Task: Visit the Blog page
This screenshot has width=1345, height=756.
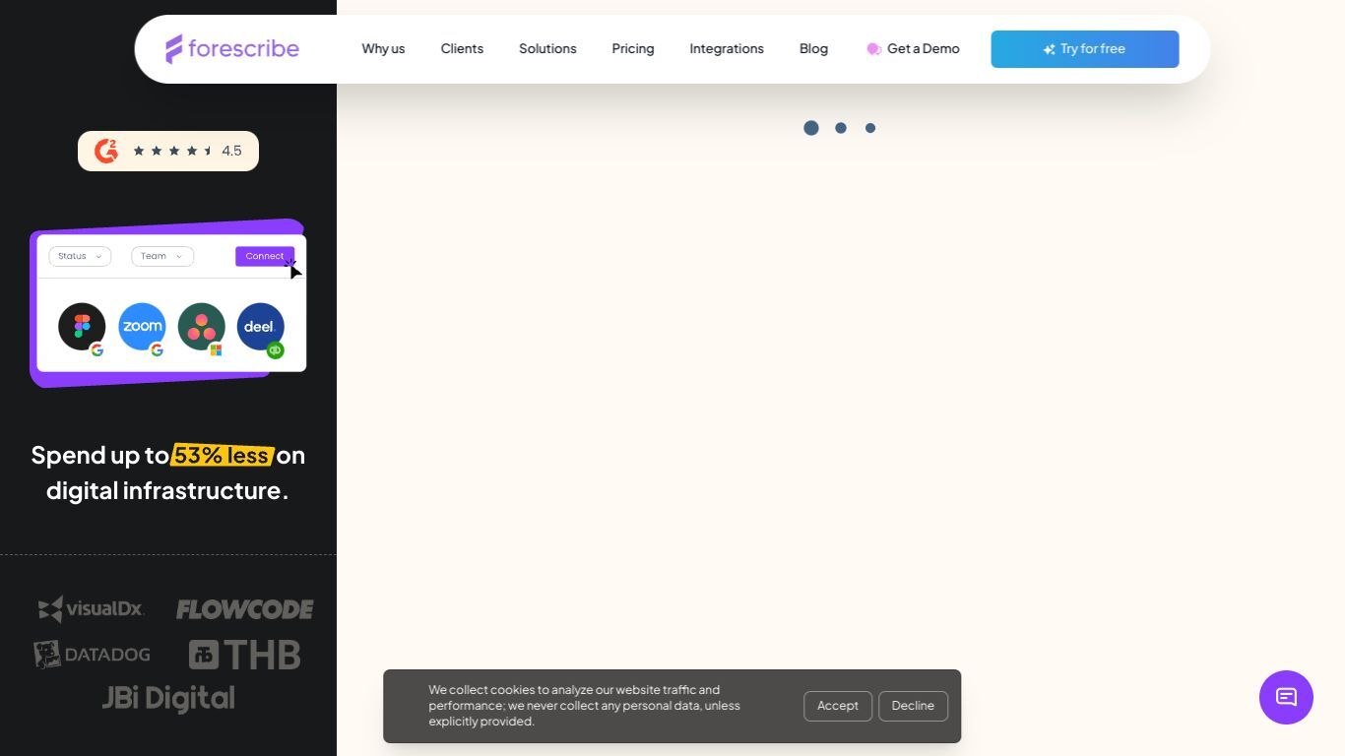Action: pos(813,48)
